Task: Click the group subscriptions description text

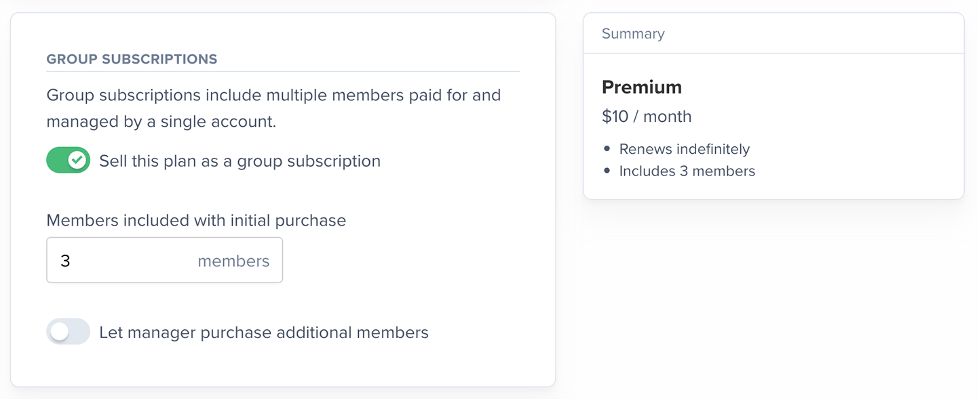Action: pos(273,108)
